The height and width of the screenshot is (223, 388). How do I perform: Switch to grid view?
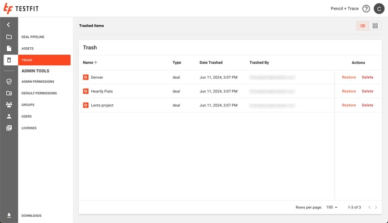(x=375, y=26)
